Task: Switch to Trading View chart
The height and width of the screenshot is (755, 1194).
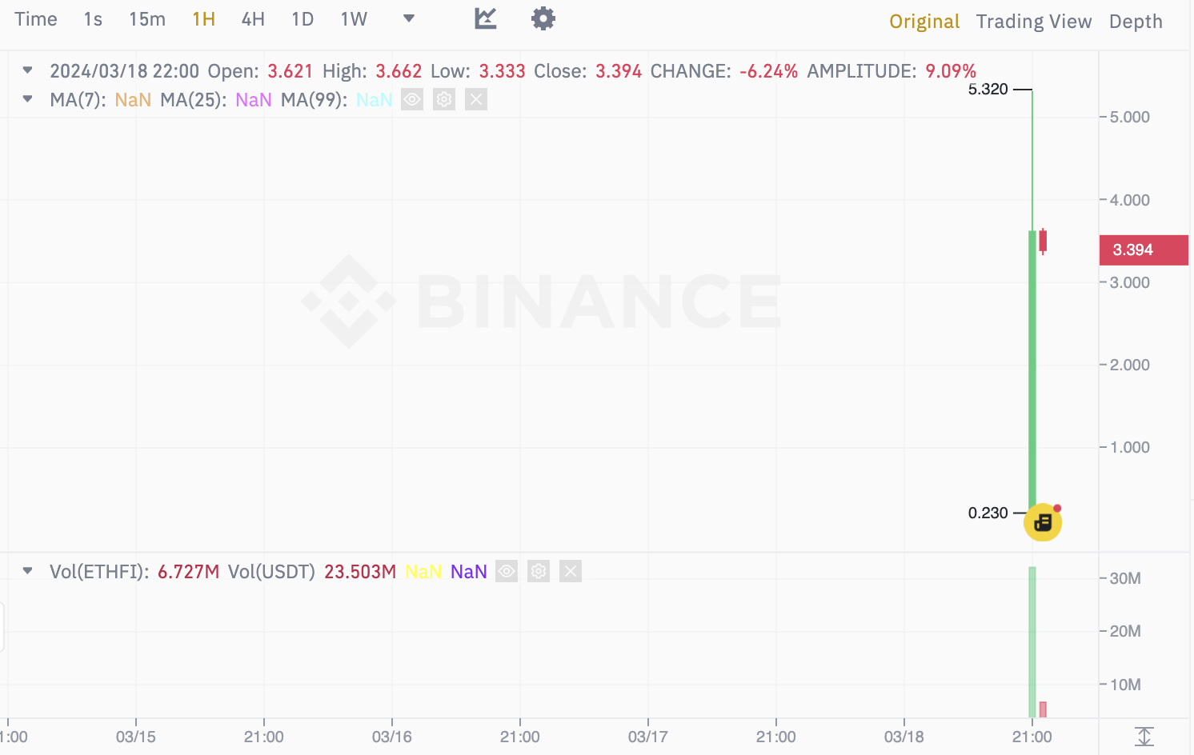Action: pyautogui.click(x=1034, y=22)
